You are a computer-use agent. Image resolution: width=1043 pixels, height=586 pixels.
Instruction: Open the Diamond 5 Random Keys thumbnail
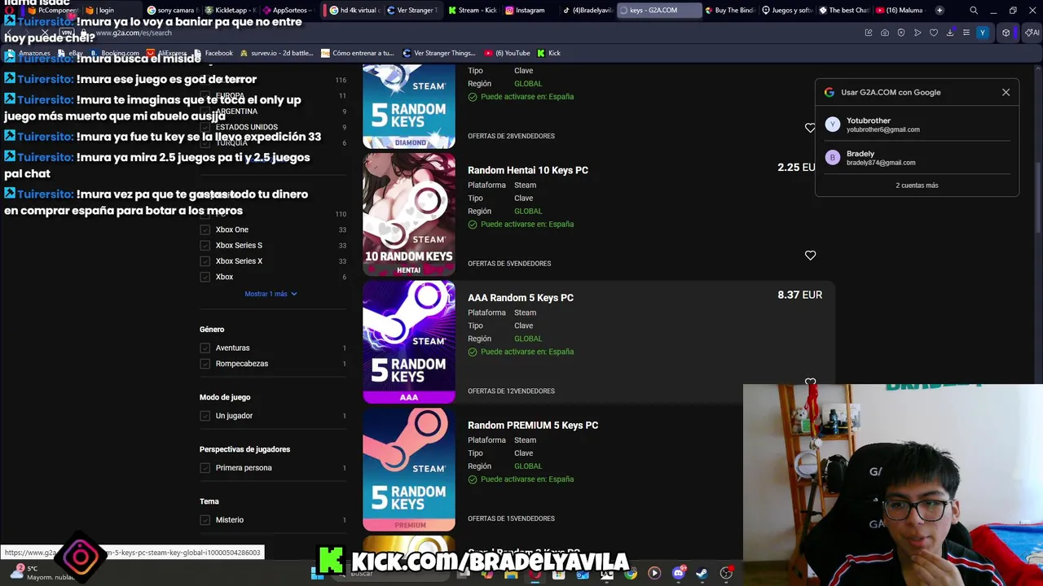coord(409,106)
